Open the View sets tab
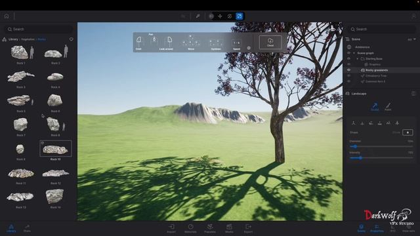This screenshot has height=236, width=420. click(x=408, y=228)
